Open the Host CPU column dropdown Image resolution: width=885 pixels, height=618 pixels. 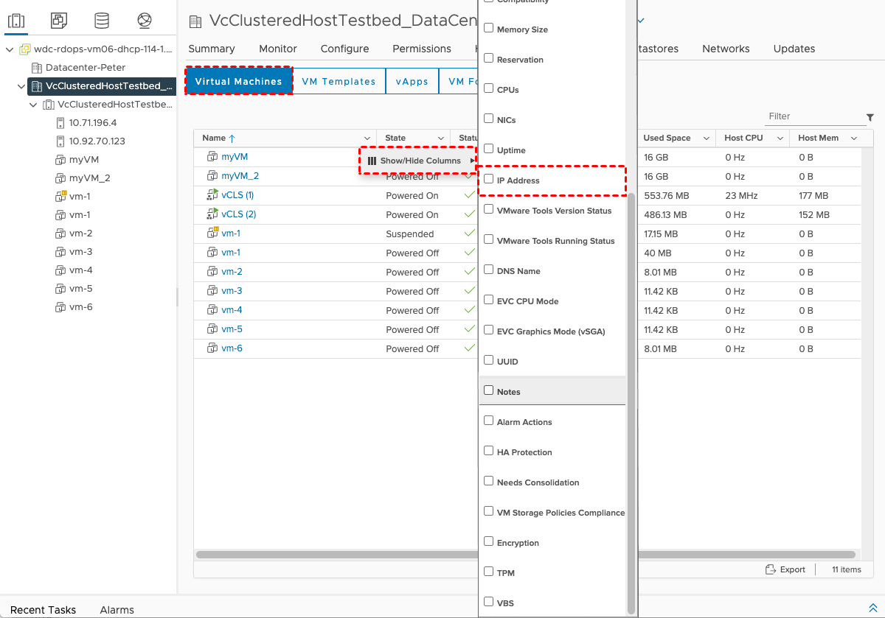(781, 138)
